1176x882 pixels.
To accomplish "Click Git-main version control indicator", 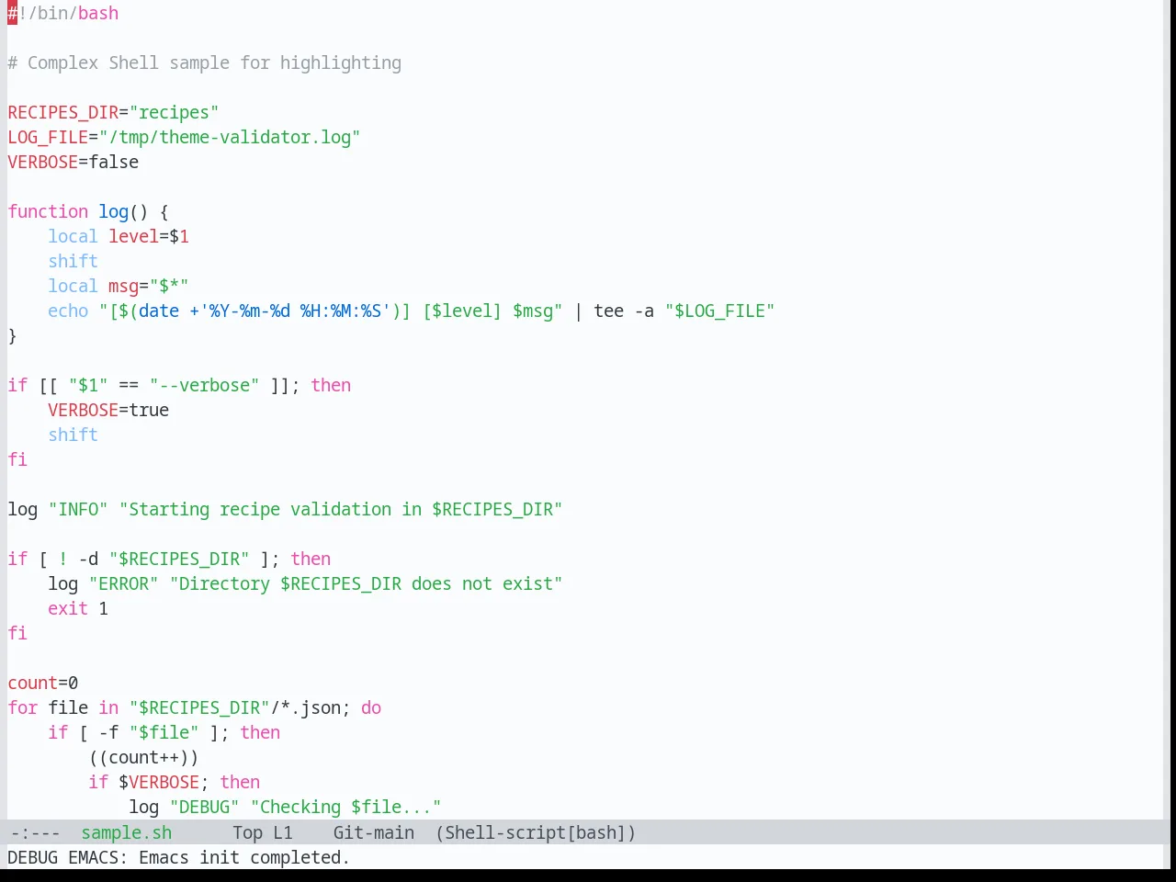I will [x=373, y=832].
